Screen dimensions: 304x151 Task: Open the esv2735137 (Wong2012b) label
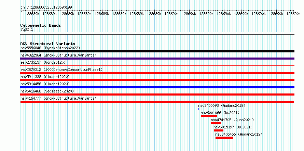tap(43, 62)
